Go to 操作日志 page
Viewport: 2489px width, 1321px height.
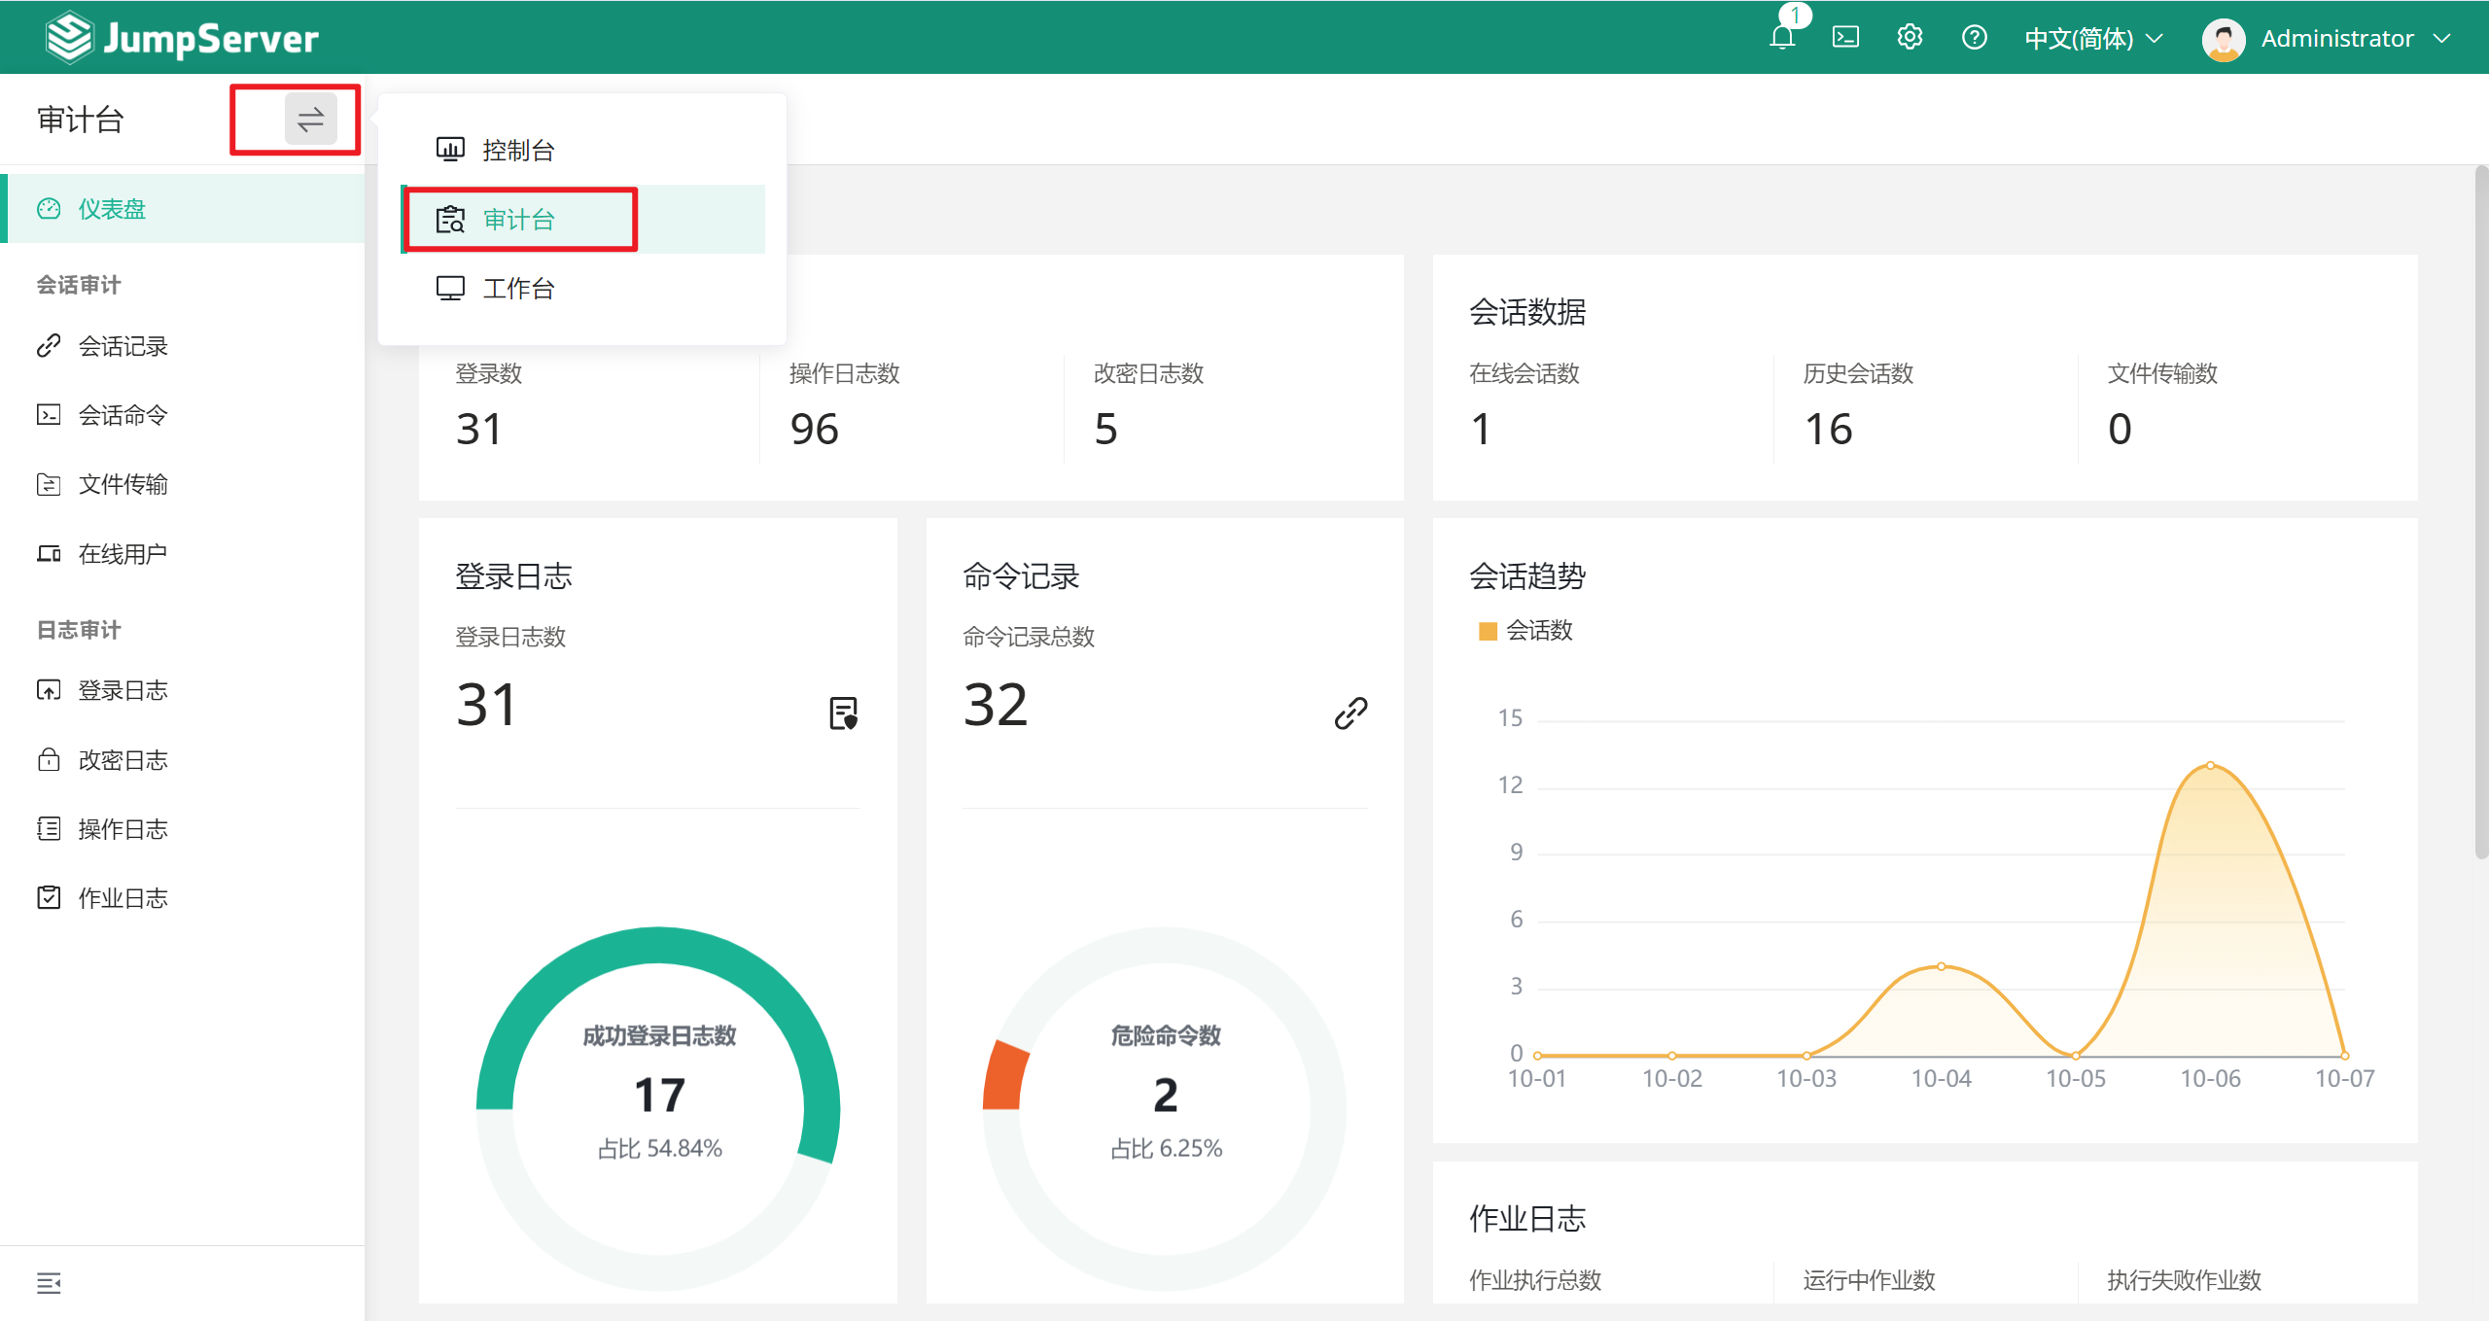[x=182, y=829]
